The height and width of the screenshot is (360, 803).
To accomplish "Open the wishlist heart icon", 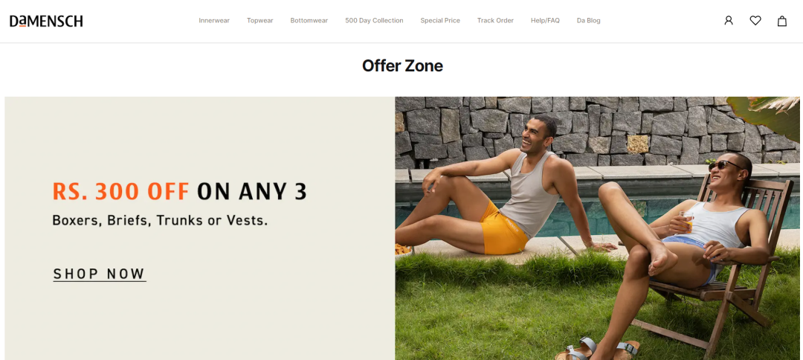I will click(755, 21).
